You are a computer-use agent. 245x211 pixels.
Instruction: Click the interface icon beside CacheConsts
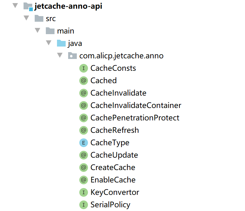[83, 68]
